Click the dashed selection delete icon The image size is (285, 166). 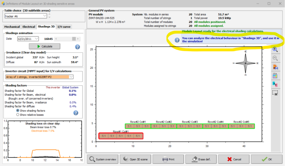pos(275,93)
